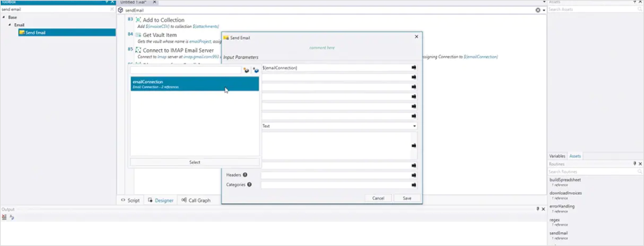This screenshot has height=246, width=644.
Task: Click the $(invoiceCSV) link in step 83
Action: tap(158, 26)
